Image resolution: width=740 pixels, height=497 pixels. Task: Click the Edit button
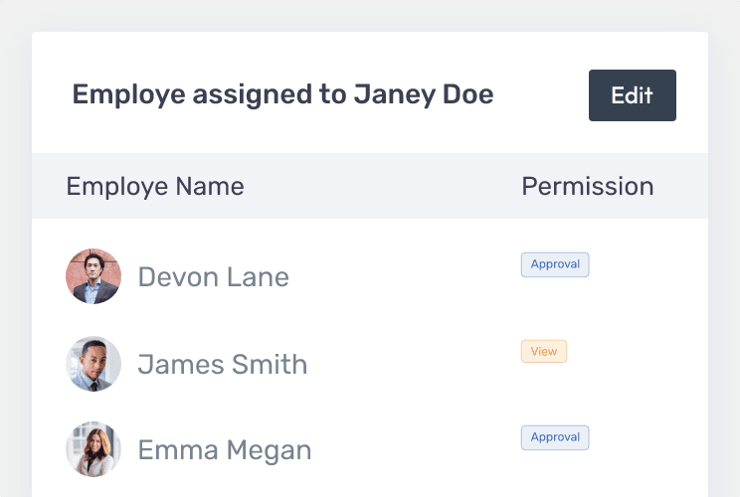pos(632,95)
